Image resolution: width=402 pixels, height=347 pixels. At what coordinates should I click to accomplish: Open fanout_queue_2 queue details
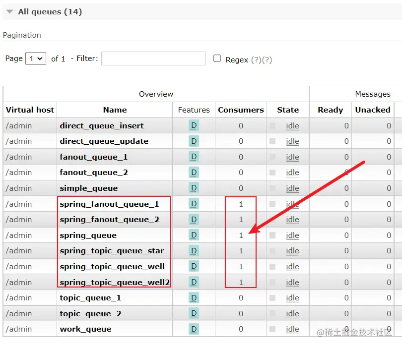pyautogui.click(x=94, y=173)
